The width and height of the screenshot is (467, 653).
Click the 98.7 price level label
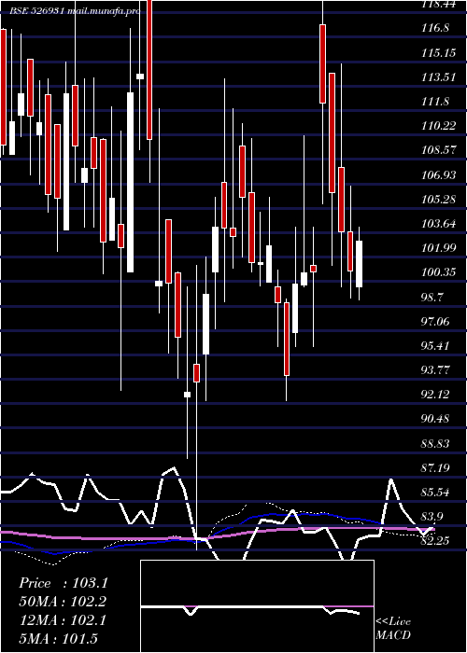pos(433,297)
